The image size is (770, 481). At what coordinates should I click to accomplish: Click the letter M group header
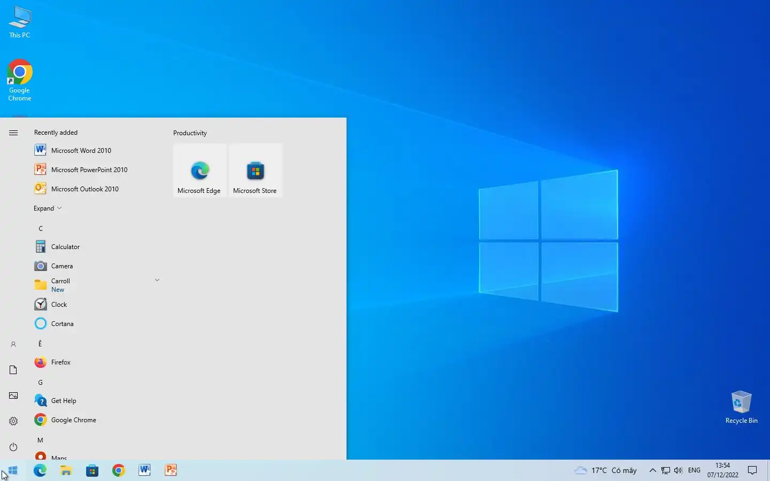click(x=41, y=440)
